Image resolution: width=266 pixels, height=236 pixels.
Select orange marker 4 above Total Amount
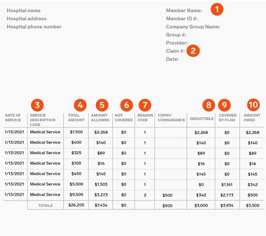point(80,105)
